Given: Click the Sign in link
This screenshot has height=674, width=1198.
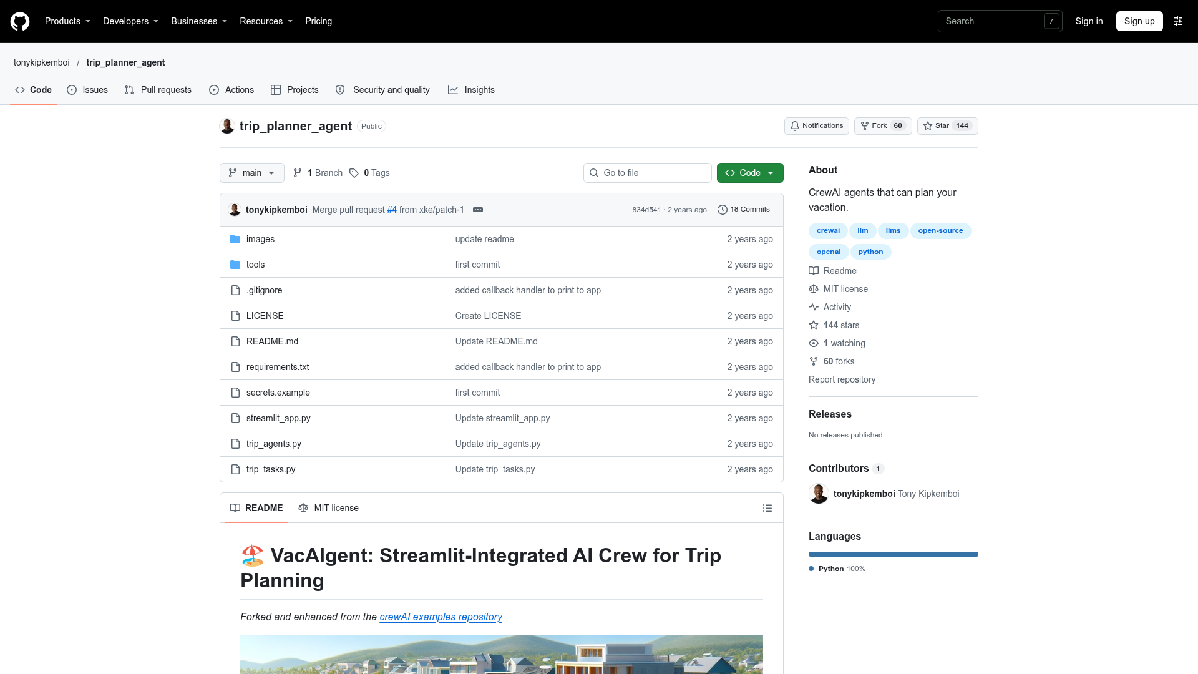Looking at the screenshot, I should point(1089,21).
